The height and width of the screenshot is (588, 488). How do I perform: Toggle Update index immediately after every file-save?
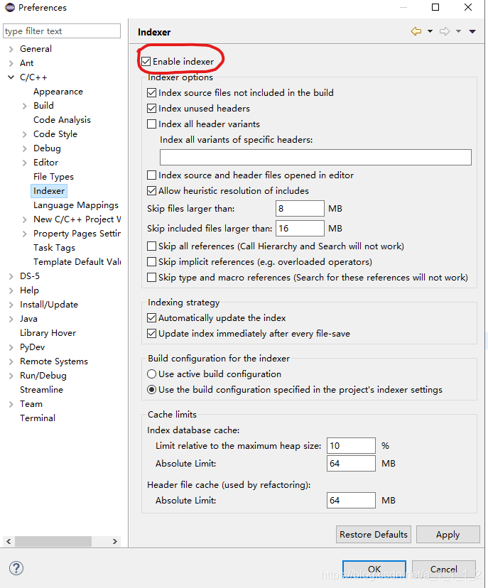[x=151, y=333]
